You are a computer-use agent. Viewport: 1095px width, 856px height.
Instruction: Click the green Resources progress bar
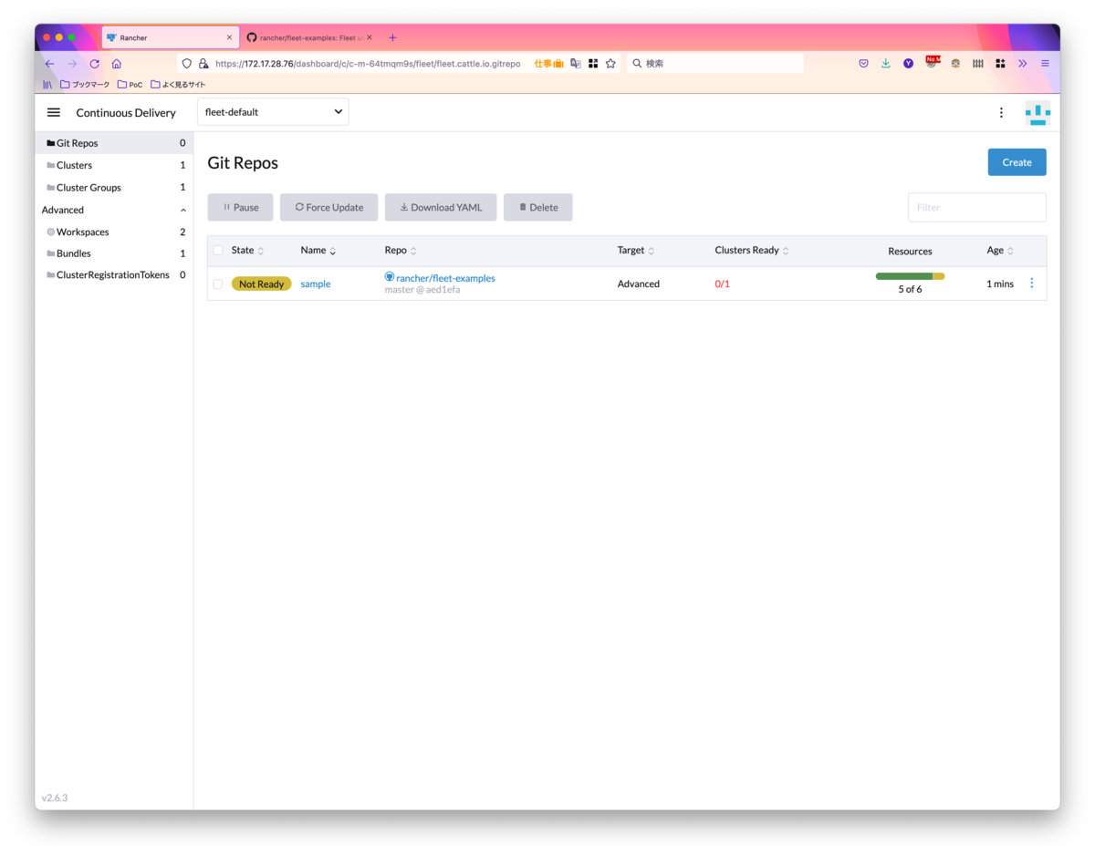910,274
